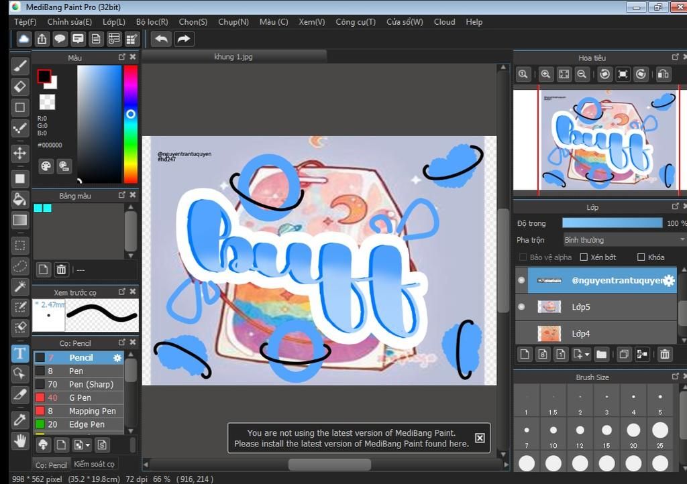The image size is (687, 484).
Task: Select the Hand tool
Action: 19,440
